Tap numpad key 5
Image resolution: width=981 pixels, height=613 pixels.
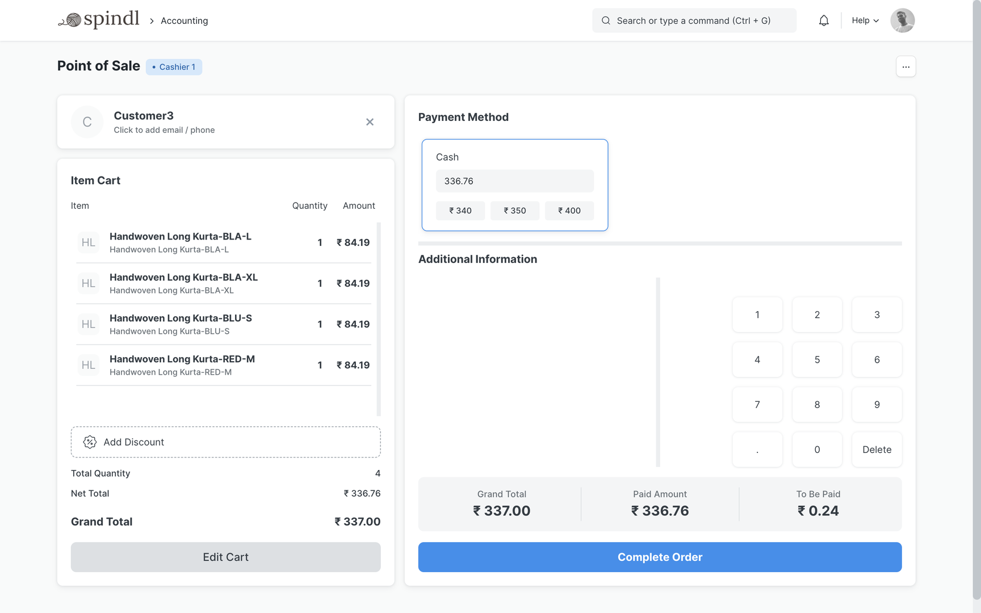(817, 359)
